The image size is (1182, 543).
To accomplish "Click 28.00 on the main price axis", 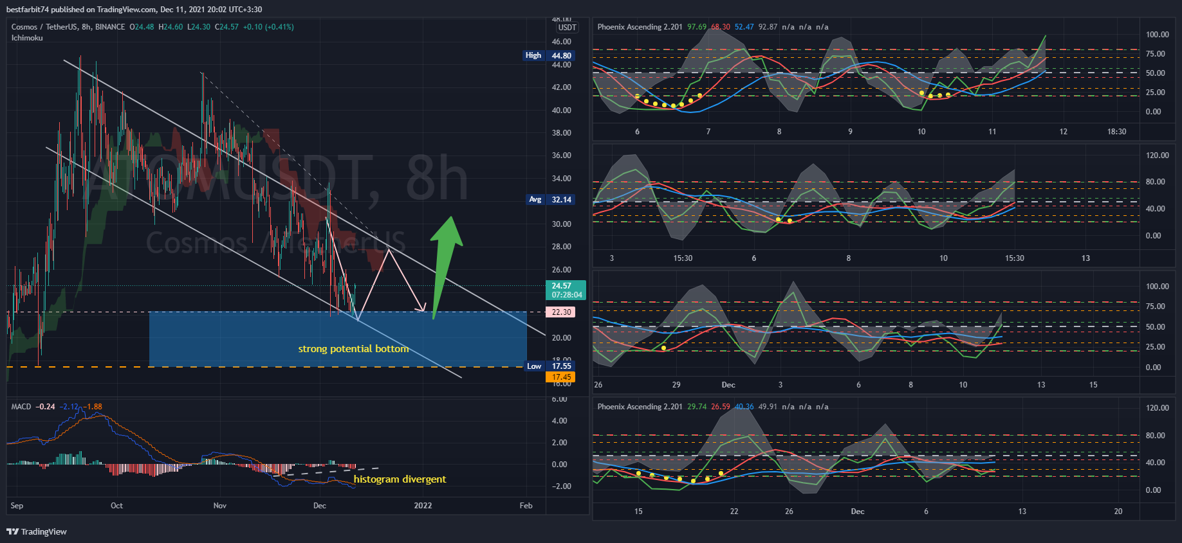I will coord(561,247).
